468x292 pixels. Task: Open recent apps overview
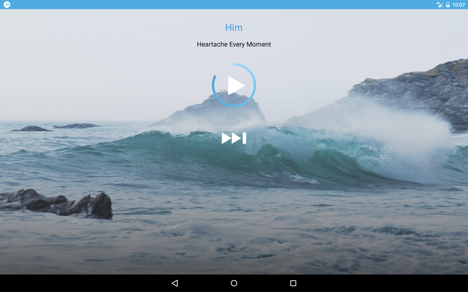293,283
